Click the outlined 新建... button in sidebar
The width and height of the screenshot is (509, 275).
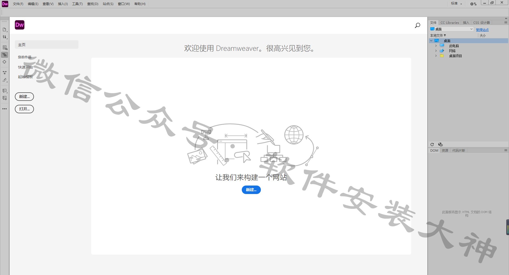point(24,97)
